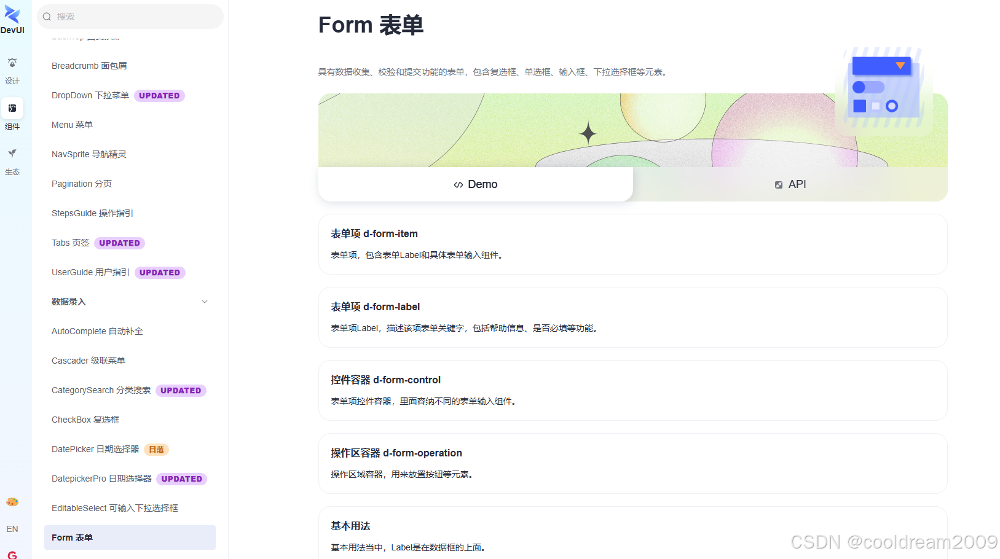Screen dimensions: 1000x559
Task: Select the Demo tab
Action: point(475,184)
